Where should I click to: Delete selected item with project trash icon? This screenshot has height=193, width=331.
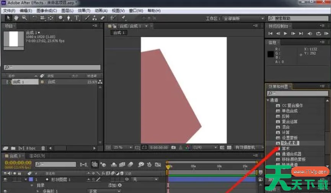43,148
